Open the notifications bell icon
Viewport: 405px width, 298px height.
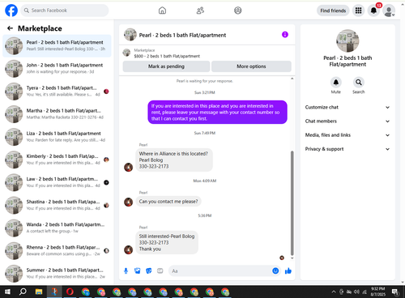[x=373, y=11]
